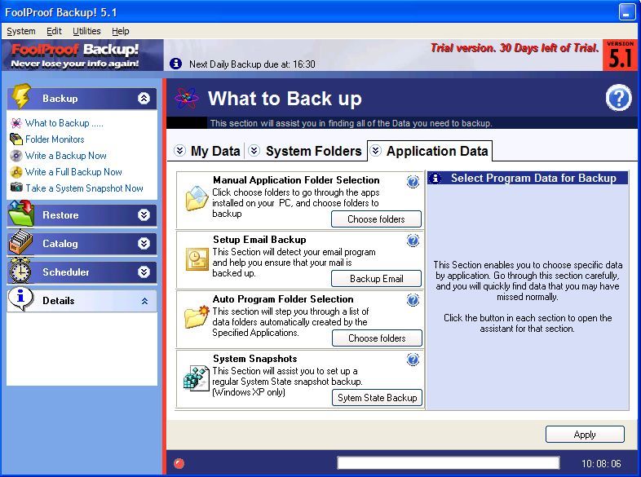The image size is (641, 477).
Task: Click the Details info bubble icon
Action: click(20, 298)
